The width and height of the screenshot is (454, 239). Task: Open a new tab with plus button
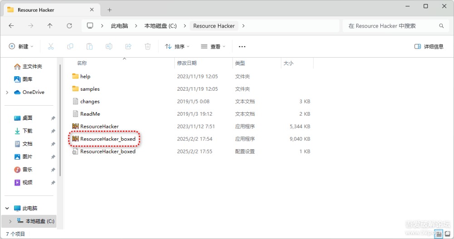[x=109, y=10]
